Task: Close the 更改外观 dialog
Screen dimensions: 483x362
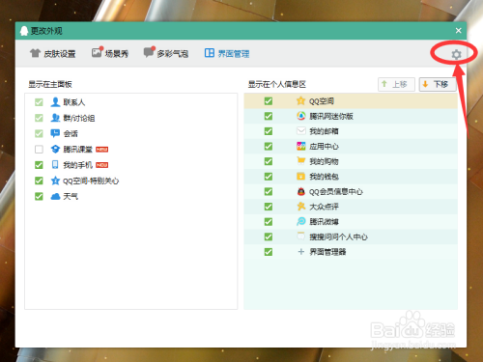Action: coord(458,31)
